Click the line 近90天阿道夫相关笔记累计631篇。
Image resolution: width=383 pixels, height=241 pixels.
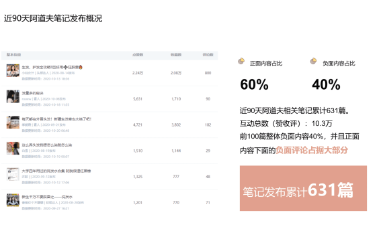tap(295, 110)
